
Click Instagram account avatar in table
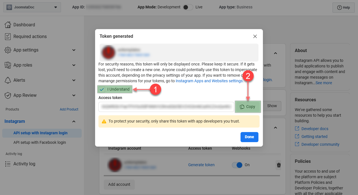115,165
